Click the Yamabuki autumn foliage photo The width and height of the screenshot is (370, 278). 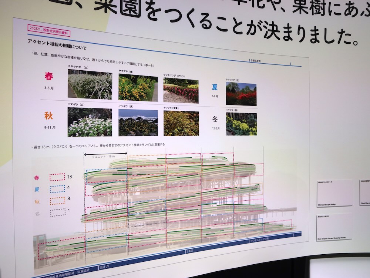[181, 124]
